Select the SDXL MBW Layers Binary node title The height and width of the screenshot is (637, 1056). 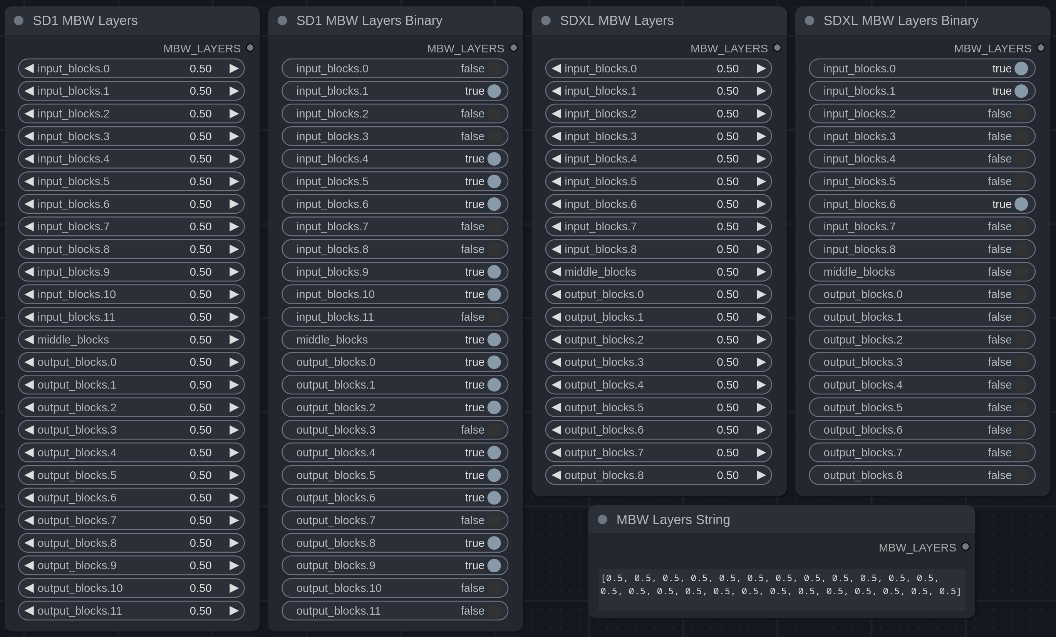tap(901, 20)
